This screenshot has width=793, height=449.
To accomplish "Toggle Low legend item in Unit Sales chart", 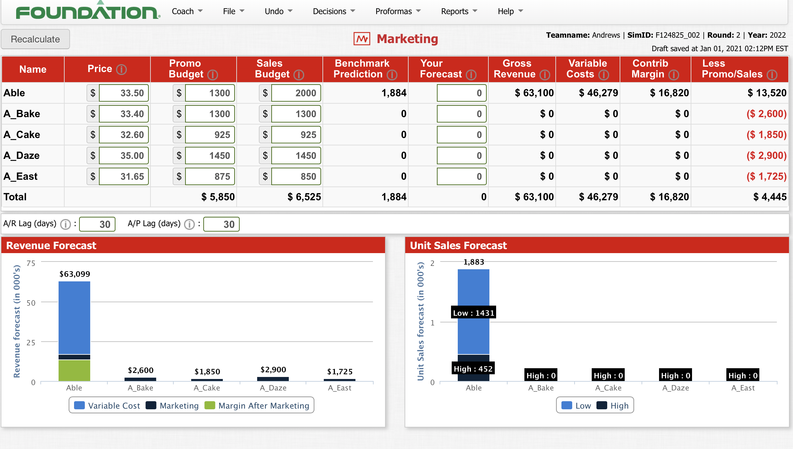I will (x=576, y=406).
